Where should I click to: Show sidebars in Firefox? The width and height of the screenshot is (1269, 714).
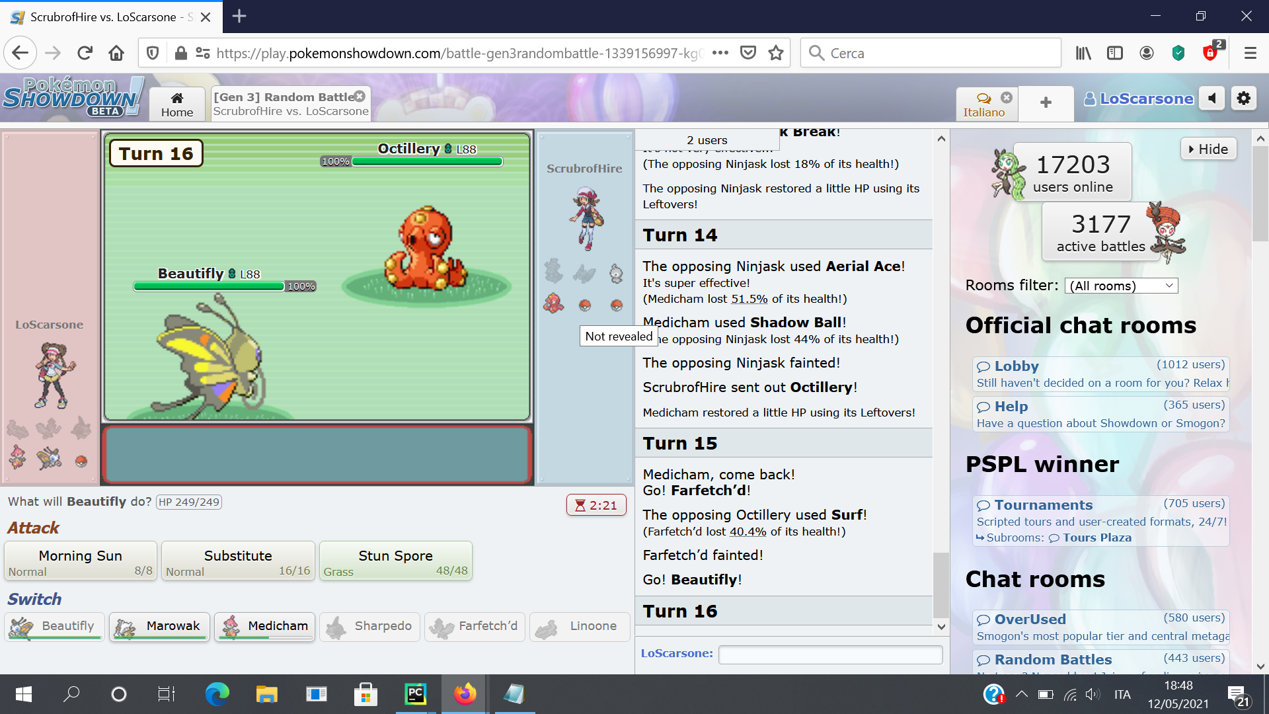pyautogui.click(x=1115, y=53)
